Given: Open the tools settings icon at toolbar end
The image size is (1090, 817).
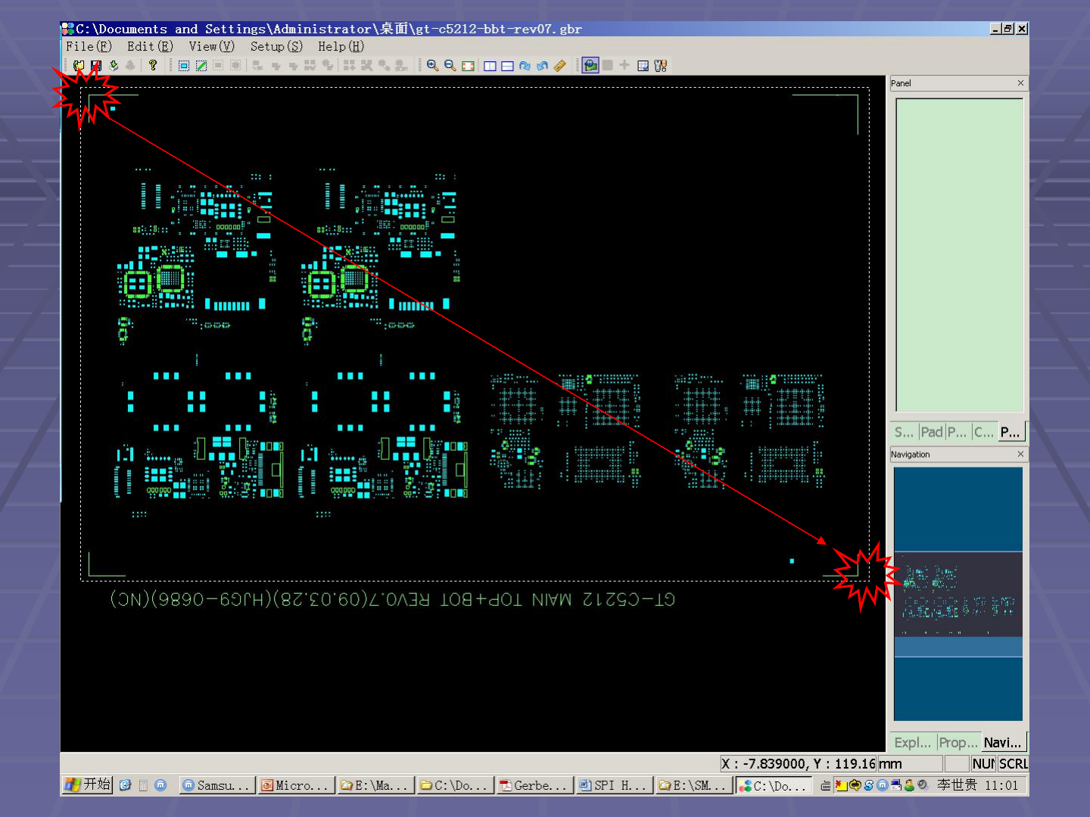Looking at the screenshot, I should [660, 66].
